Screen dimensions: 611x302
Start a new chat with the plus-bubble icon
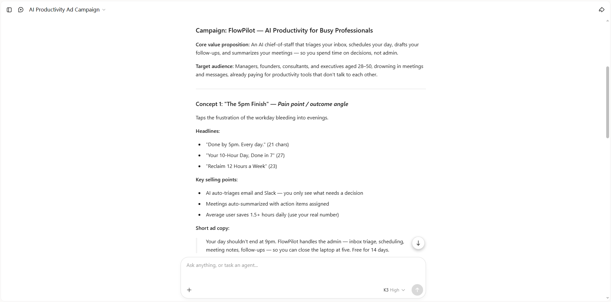21,10
